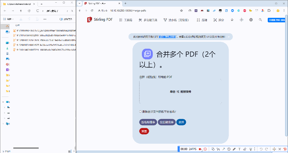Click the blue 合并 button

(x=181, y=122)
